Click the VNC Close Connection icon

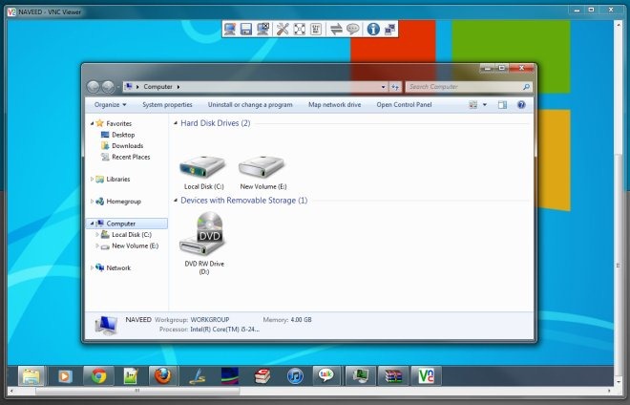[x=262, y=29]
